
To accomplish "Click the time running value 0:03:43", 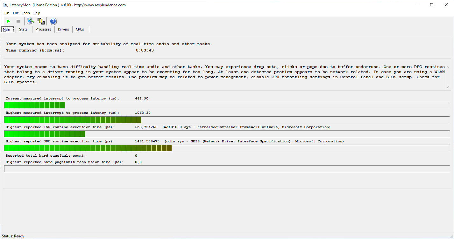I will (145, 50).
